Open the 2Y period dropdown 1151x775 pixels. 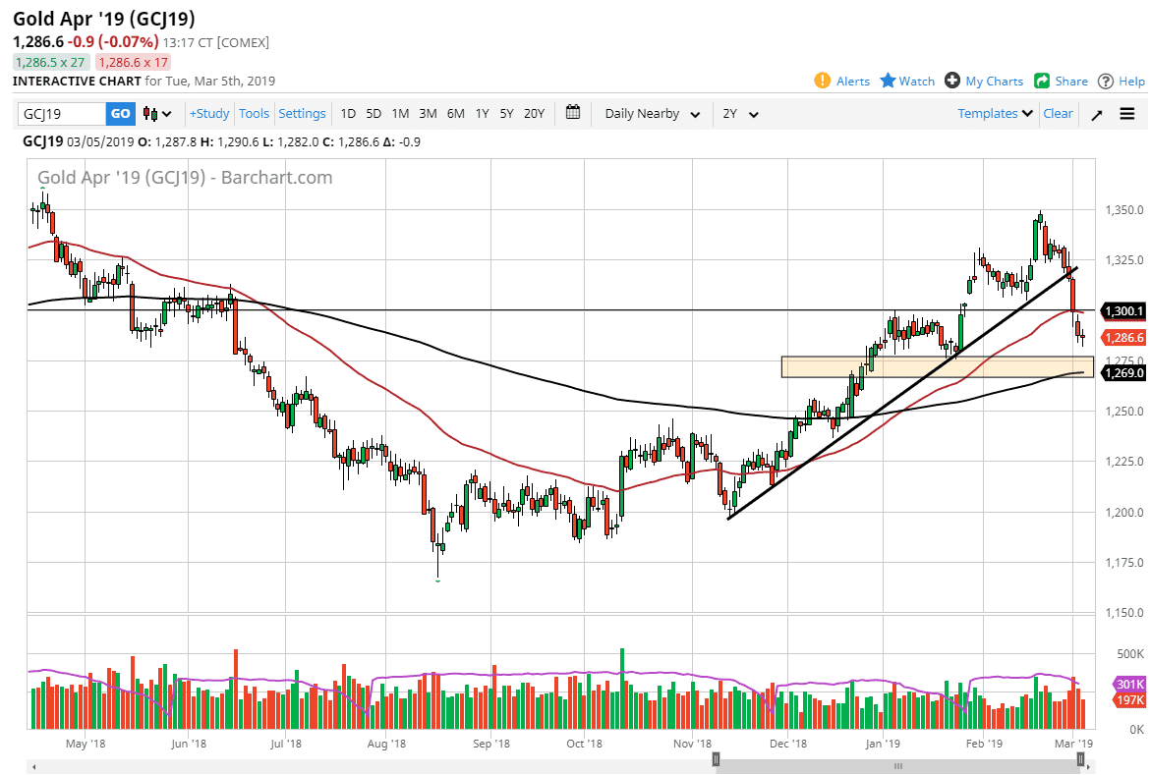(741, 114)
